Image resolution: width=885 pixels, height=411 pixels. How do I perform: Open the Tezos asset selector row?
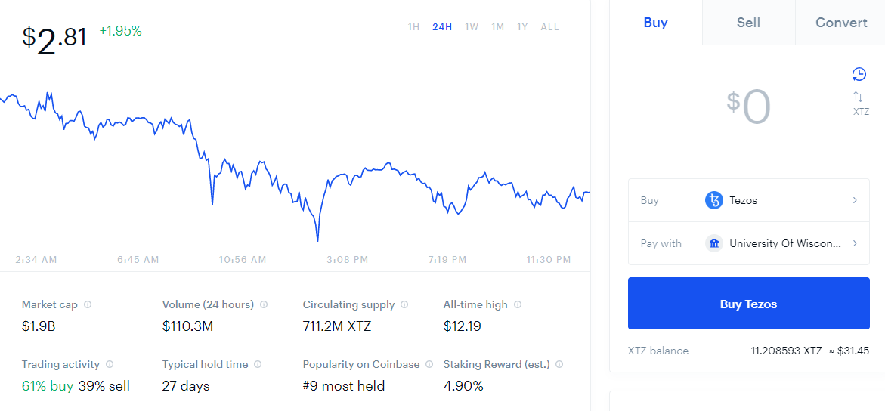pyautogui.click(x=748, y=200)
